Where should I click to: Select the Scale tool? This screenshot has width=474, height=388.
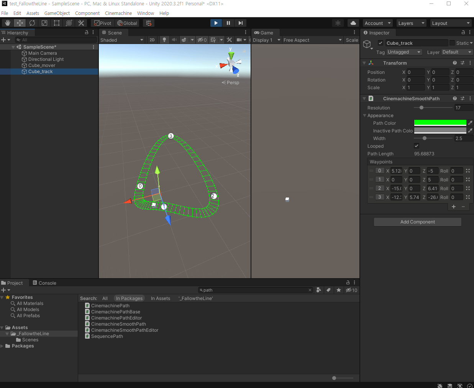44,23
